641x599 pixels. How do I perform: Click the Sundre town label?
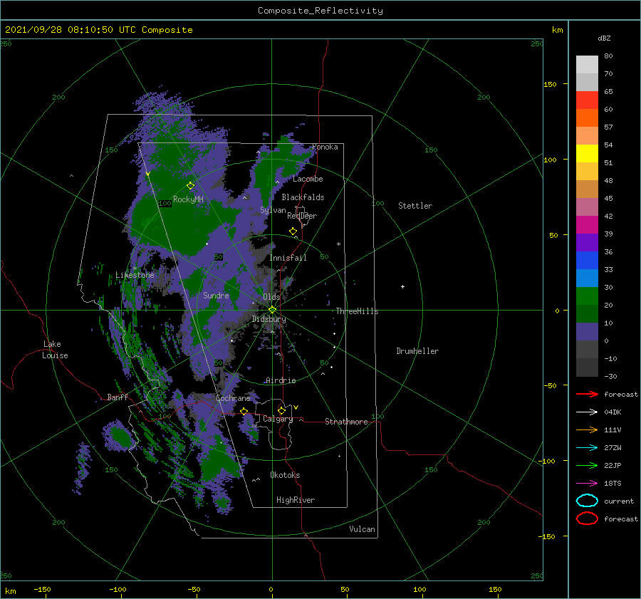216,296
